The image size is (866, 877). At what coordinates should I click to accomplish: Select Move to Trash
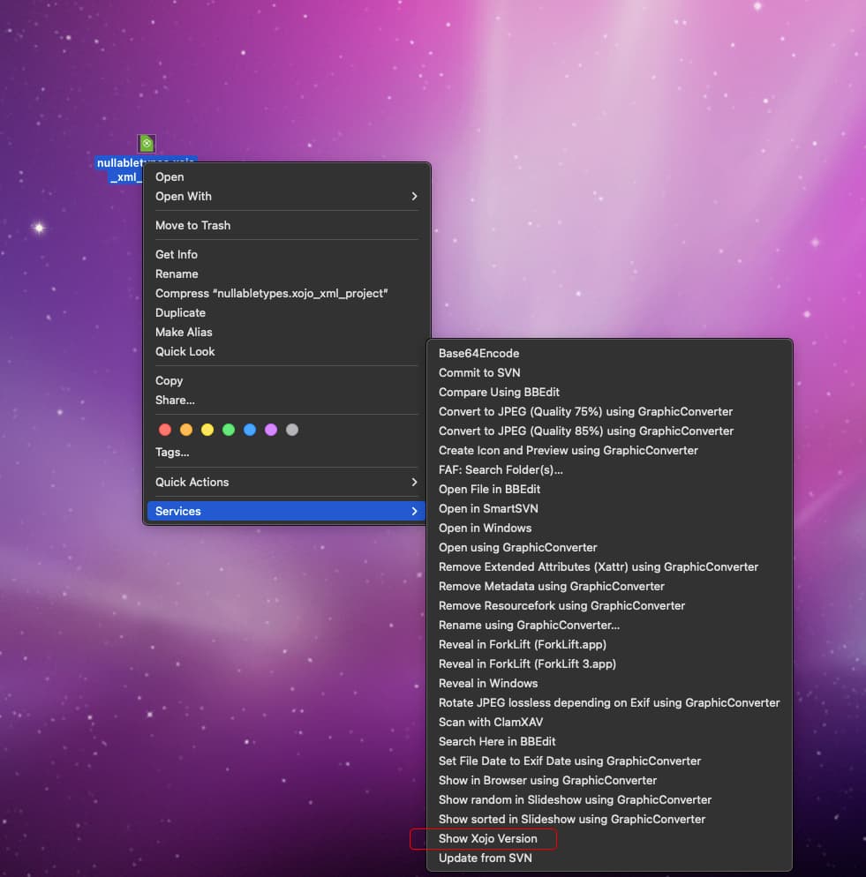pyautogui.click(x=286, y=225)
